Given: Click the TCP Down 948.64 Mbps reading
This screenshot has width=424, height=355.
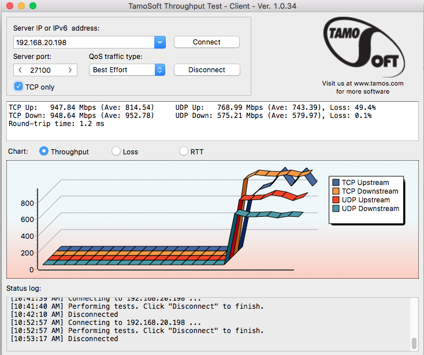Looking at the screenshot, I should coord(81,116).
